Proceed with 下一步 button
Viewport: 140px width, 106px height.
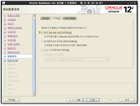91,100
